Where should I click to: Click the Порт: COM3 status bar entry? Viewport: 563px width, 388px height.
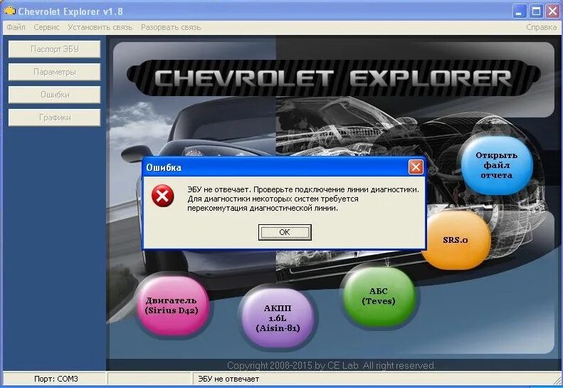point(56,379)
